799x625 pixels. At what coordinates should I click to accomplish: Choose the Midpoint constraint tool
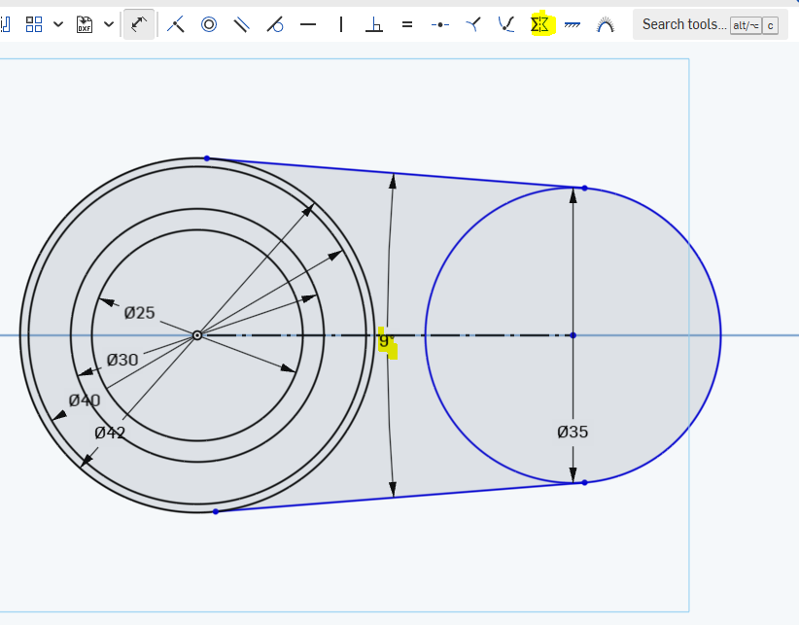[440, 24]
